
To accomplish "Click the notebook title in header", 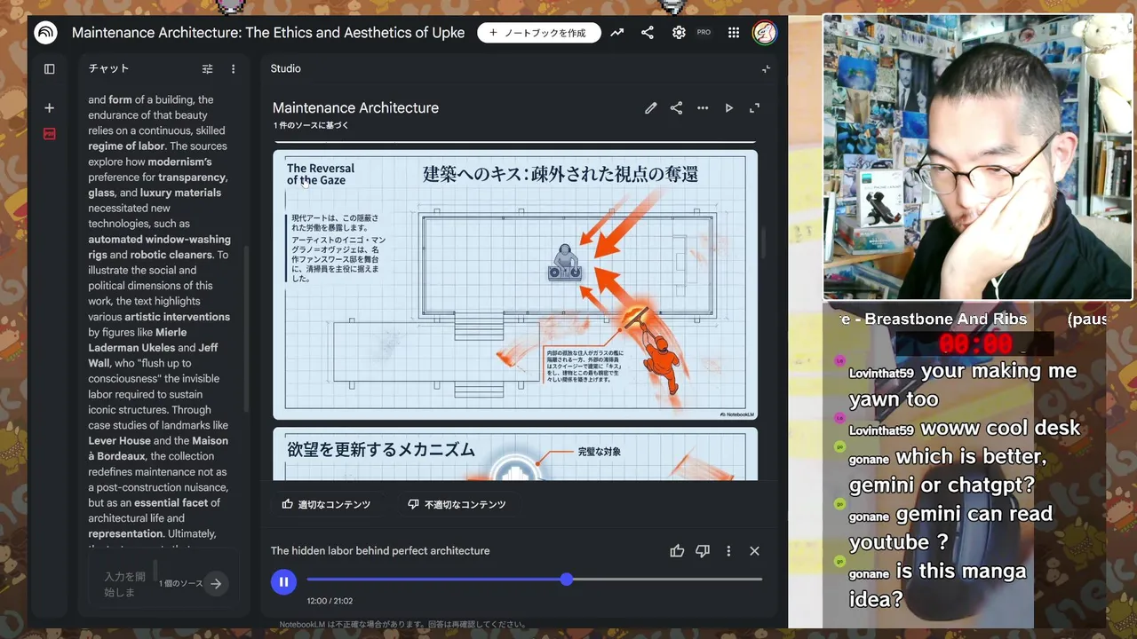I will (268, 33).
